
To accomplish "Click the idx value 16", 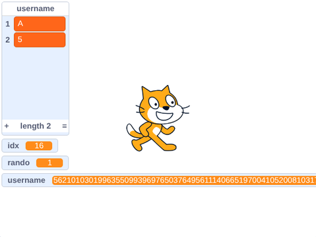I will 39,145.
